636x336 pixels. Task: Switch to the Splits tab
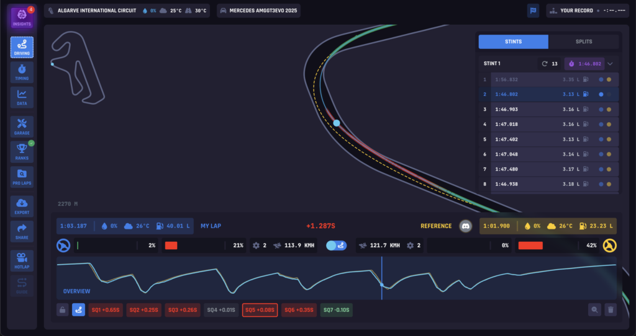tap(584, 42)
